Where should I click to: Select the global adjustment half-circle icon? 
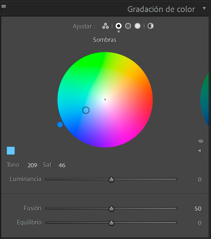click(x=151, y=26)
